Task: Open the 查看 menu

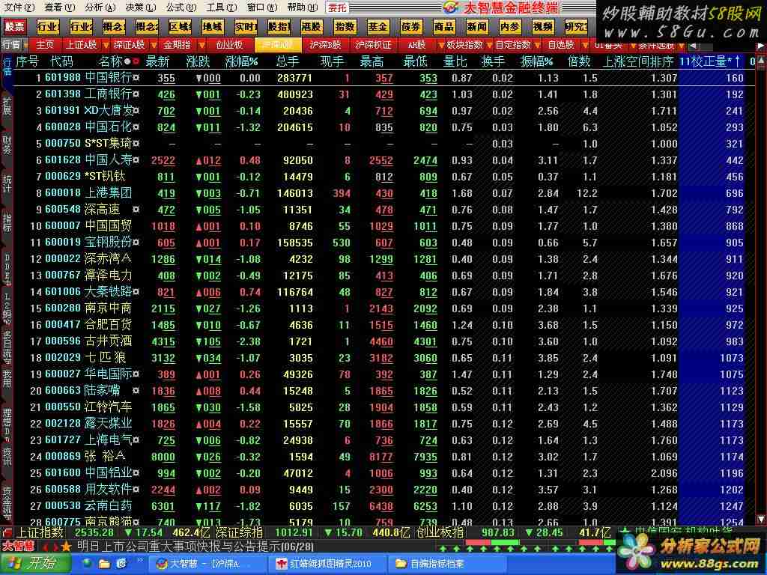Action: [x=59, y=7]
